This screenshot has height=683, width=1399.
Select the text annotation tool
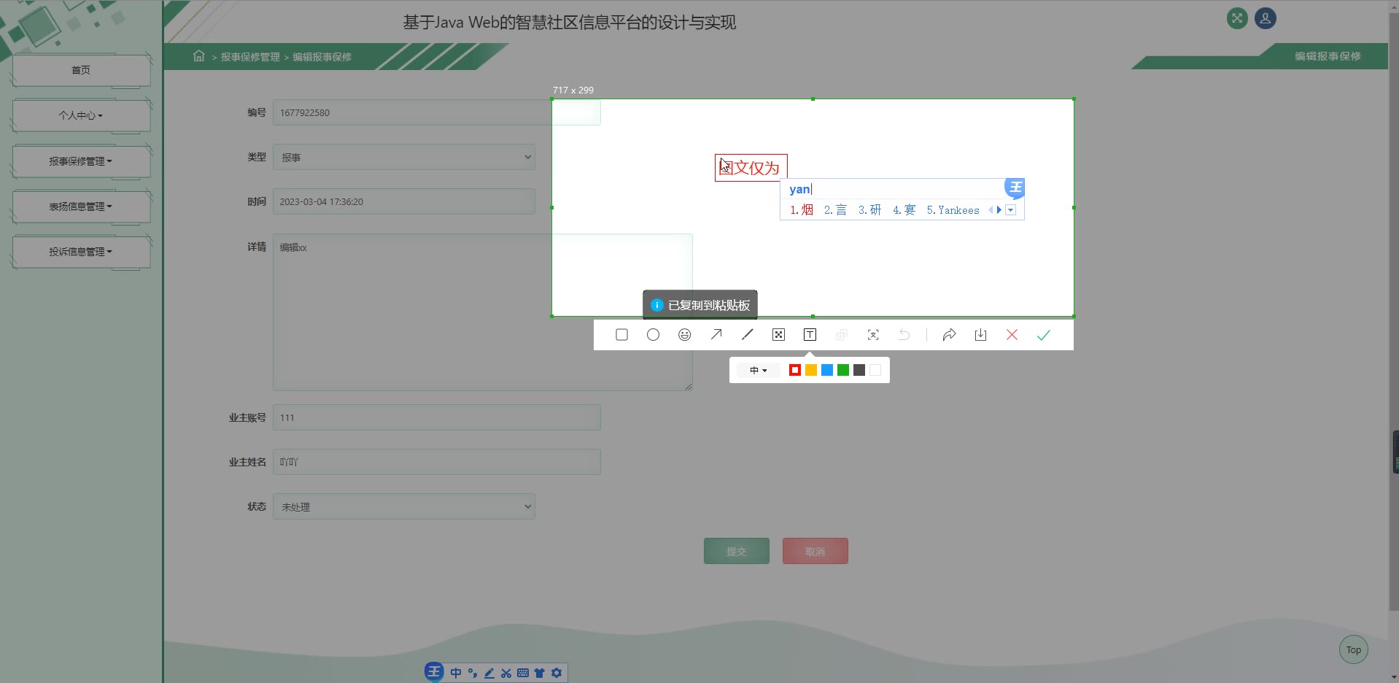click(x=810, y=335)
